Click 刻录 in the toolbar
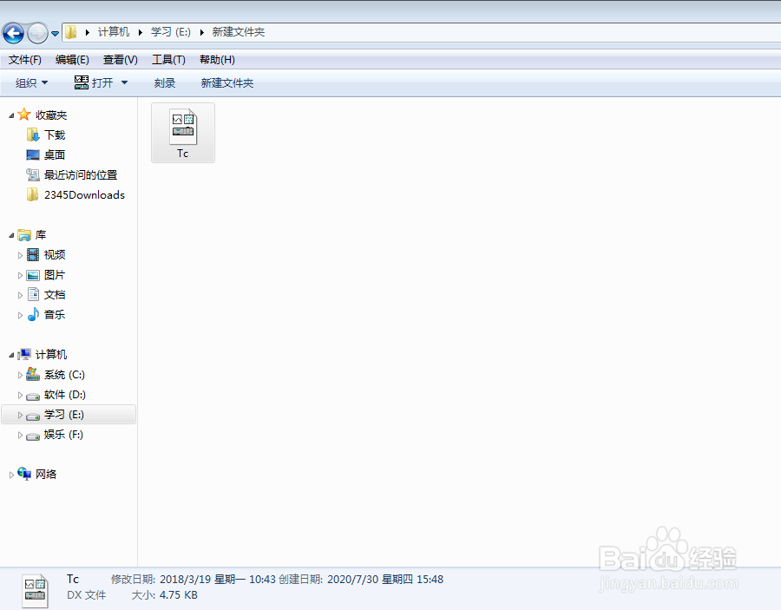The width and height of the screenshot is (781, 610). click(x=165, y=83)
